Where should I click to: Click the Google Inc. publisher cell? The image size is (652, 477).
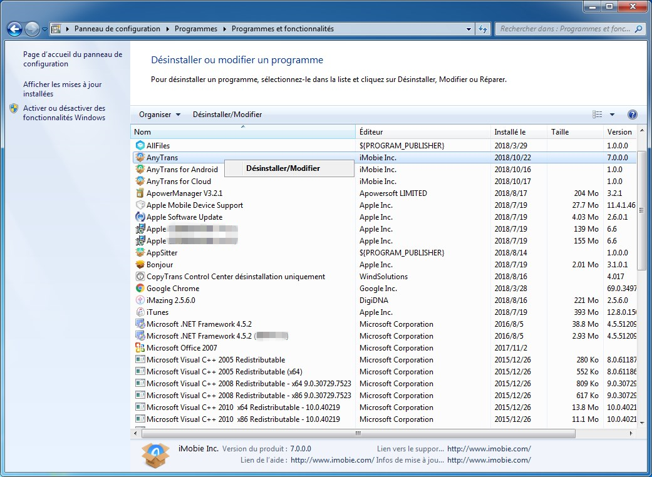click(x=378, y=289)
